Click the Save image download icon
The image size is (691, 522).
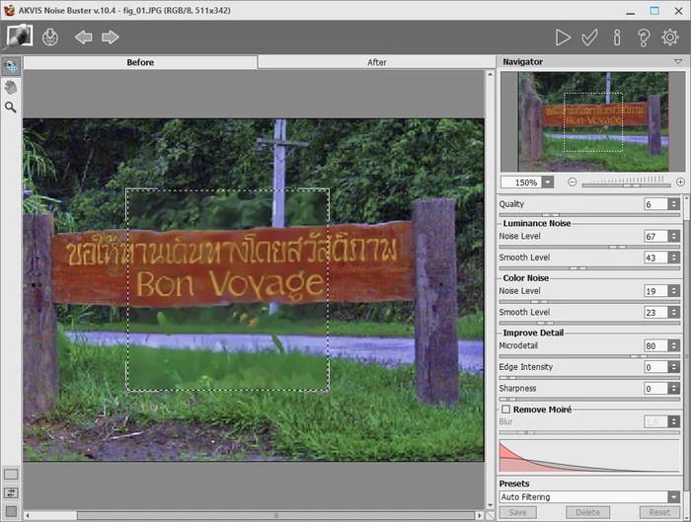coord(50,37)
